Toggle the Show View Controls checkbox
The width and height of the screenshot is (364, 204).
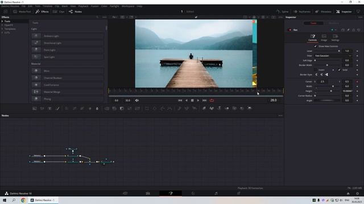click(315, 46)
